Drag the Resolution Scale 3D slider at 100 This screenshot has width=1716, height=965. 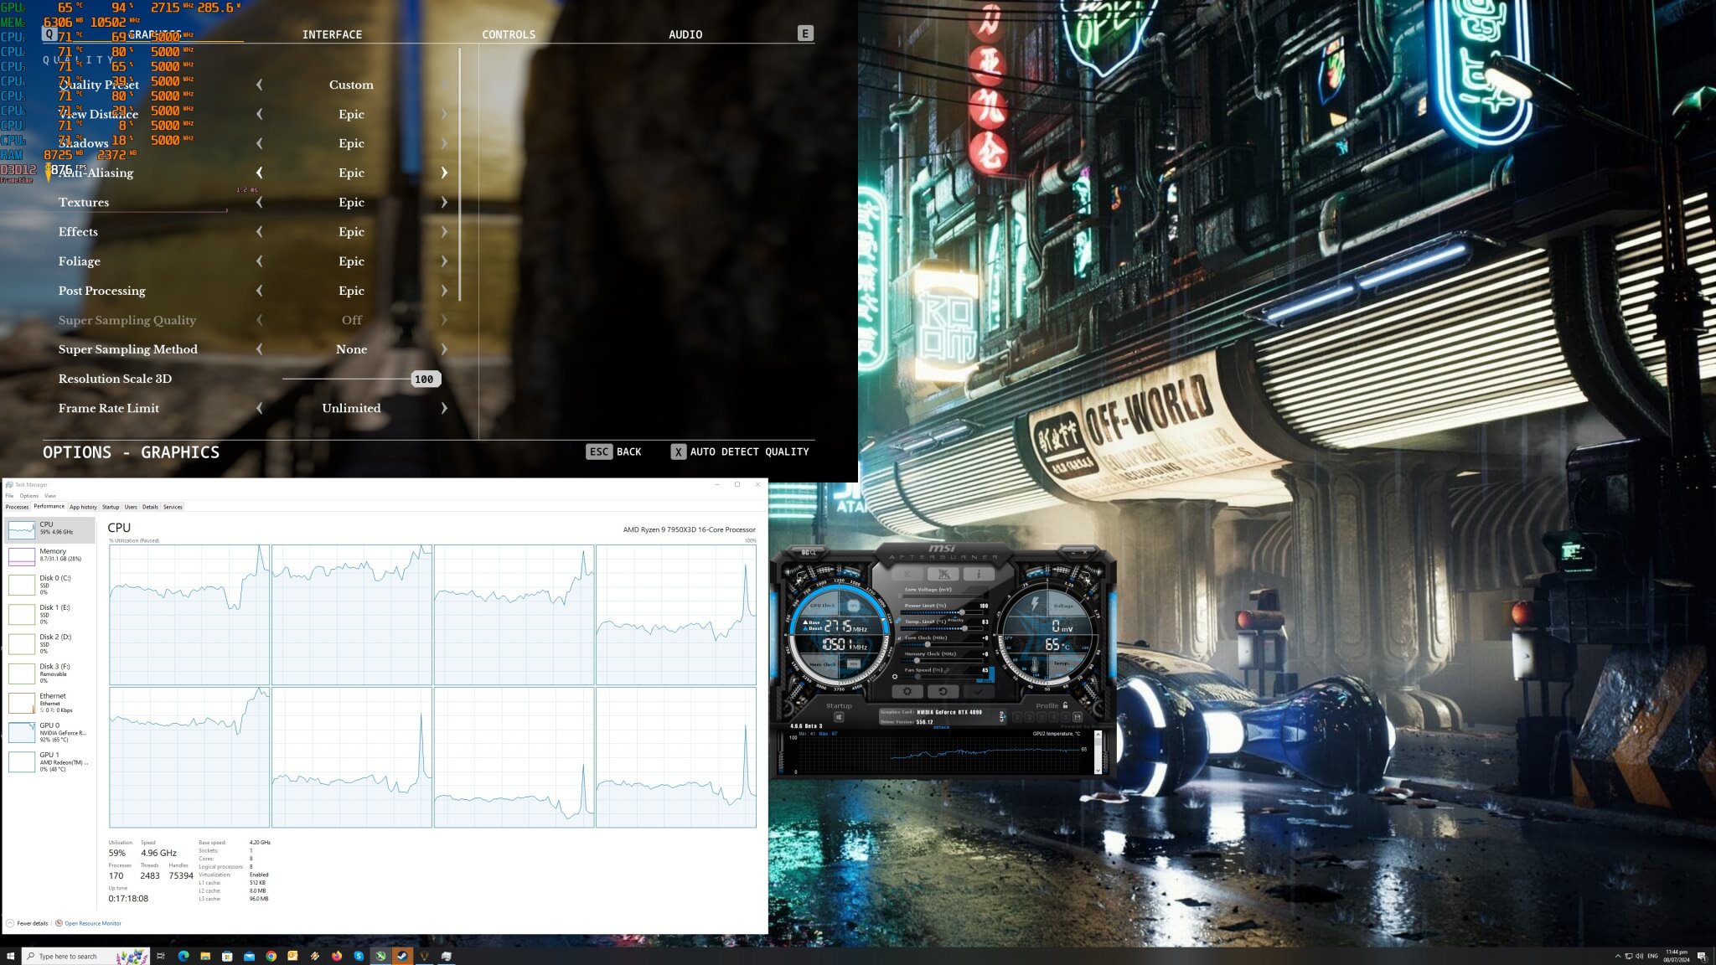coord(422,379)
